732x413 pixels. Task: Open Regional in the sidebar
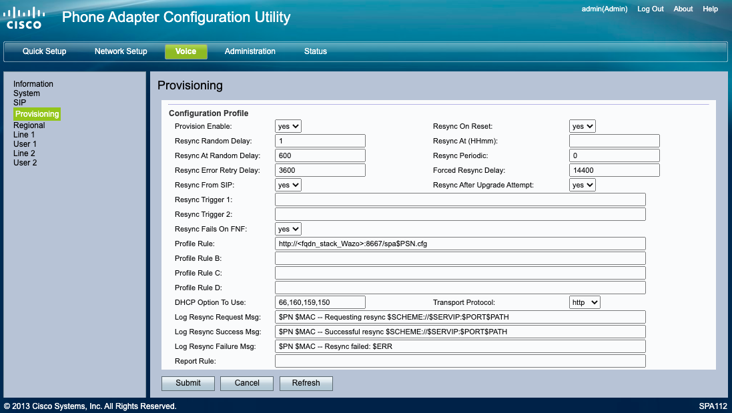click(29, 125)
